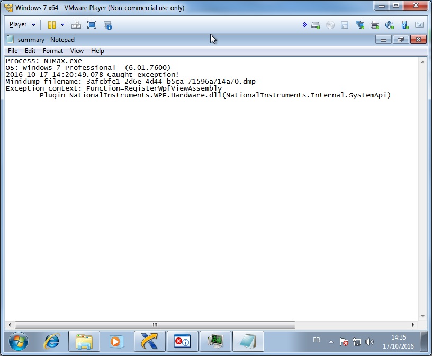Image resolution: width=432 pixels, height=356 pixels.
Task: Click the minidump filename ending in .dmp
Action: coord(171,82)
